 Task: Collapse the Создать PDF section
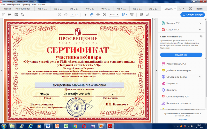(200, 29)
